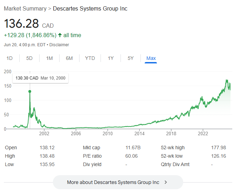Click the Max range tab
The image size is (248, 192).
click(x=151, y=58)
